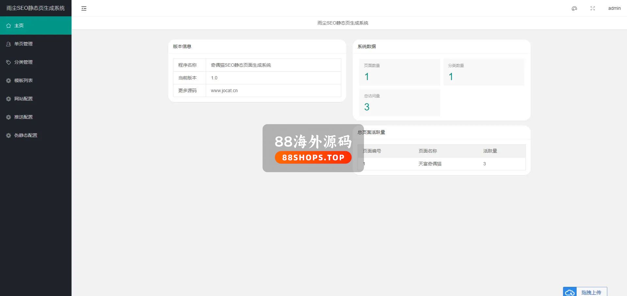Go to 单页管理 page
Screen dimensions: 627x296
pyautogui.click(x=24, y=44)
